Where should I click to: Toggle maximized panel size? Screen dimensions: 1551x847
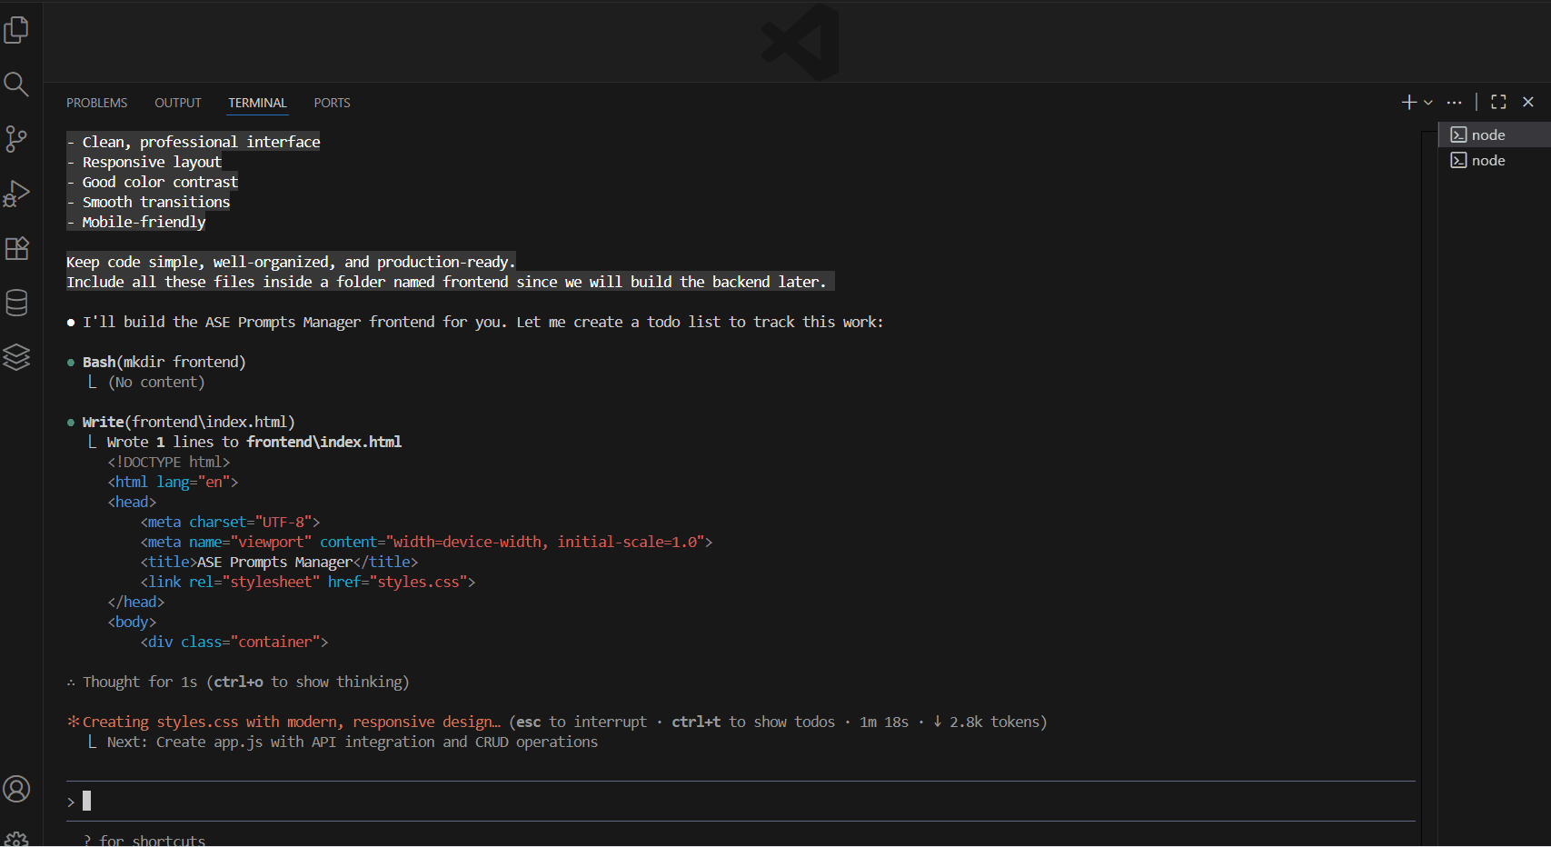pos(1498,103)
